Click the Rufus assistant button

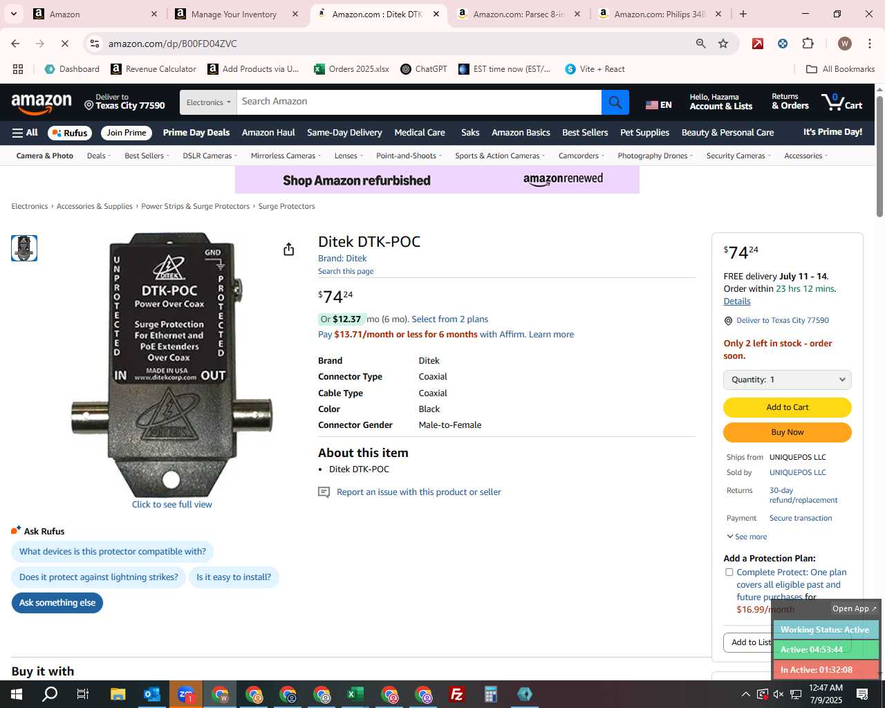point(69,133)
